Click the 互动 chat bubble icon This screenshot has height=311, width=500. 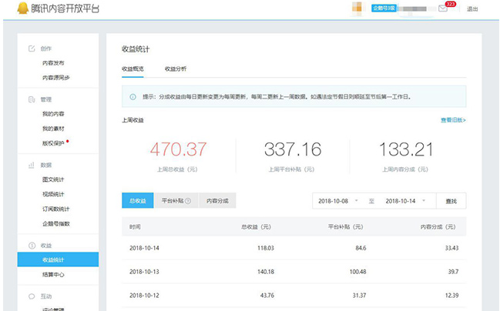pos(32,296)
